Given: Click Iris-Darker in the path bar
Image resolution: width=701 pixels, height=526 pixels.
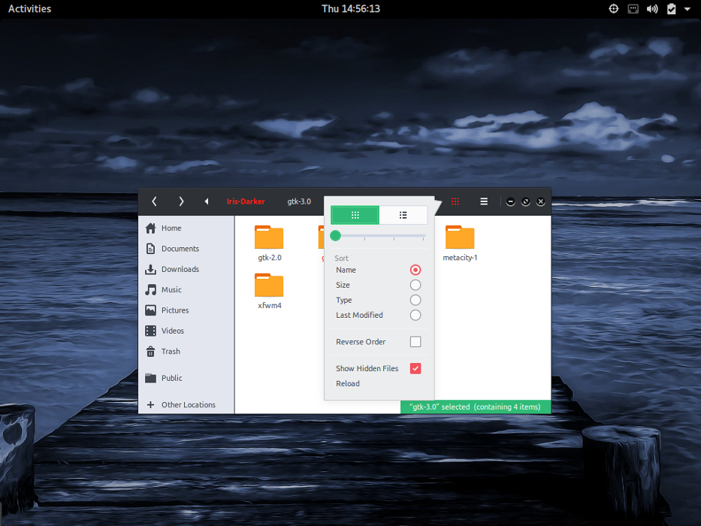Looking at the screenshot, I should [x=246, y=201].
